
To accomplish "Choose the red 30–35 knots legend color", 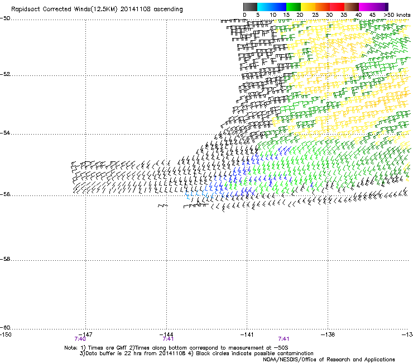I will pyautogui.click(x=337, y=7).
